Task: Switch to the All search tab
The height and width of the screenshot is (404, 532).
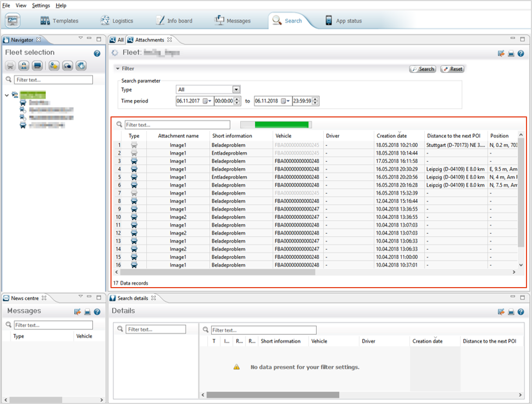Action: 117,40
